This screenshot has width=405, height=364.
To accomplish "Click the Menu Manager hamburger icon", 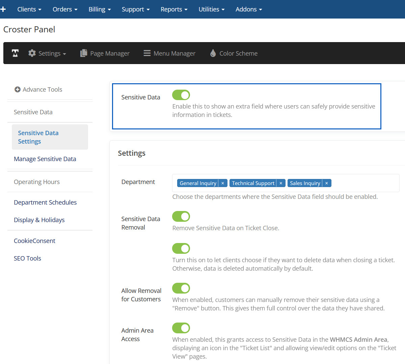I will [x=147, y=53].
